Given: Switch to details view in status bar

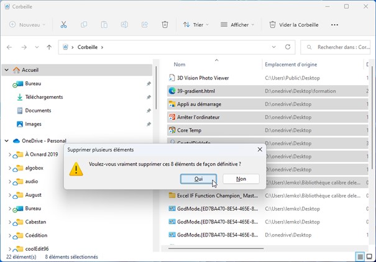Looking at the screenshot, I should click(360, 256).
